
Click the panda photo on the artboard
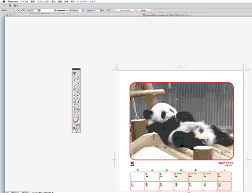tap(182, 121)
